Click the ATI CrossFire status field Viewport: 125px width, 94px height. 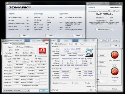[30, 85]
